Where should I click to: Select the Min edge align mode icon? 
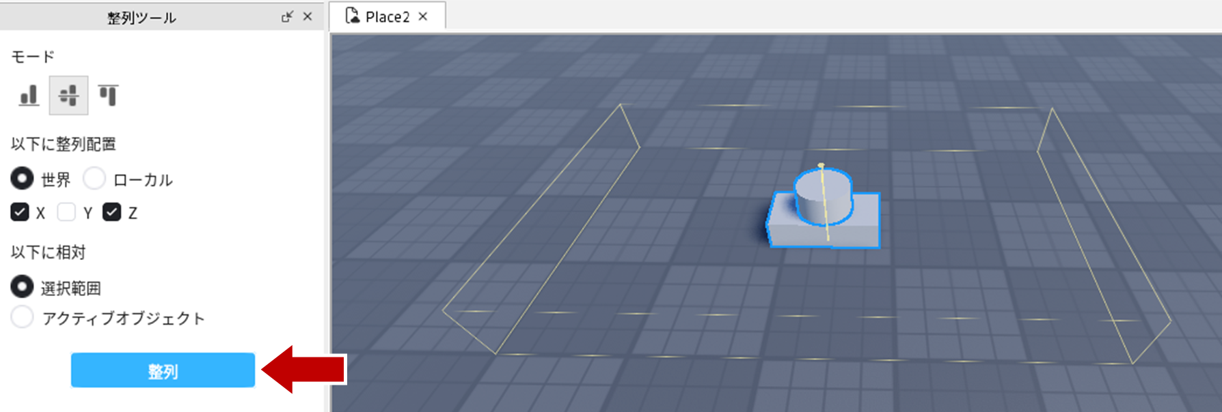(x=29, y=95)
